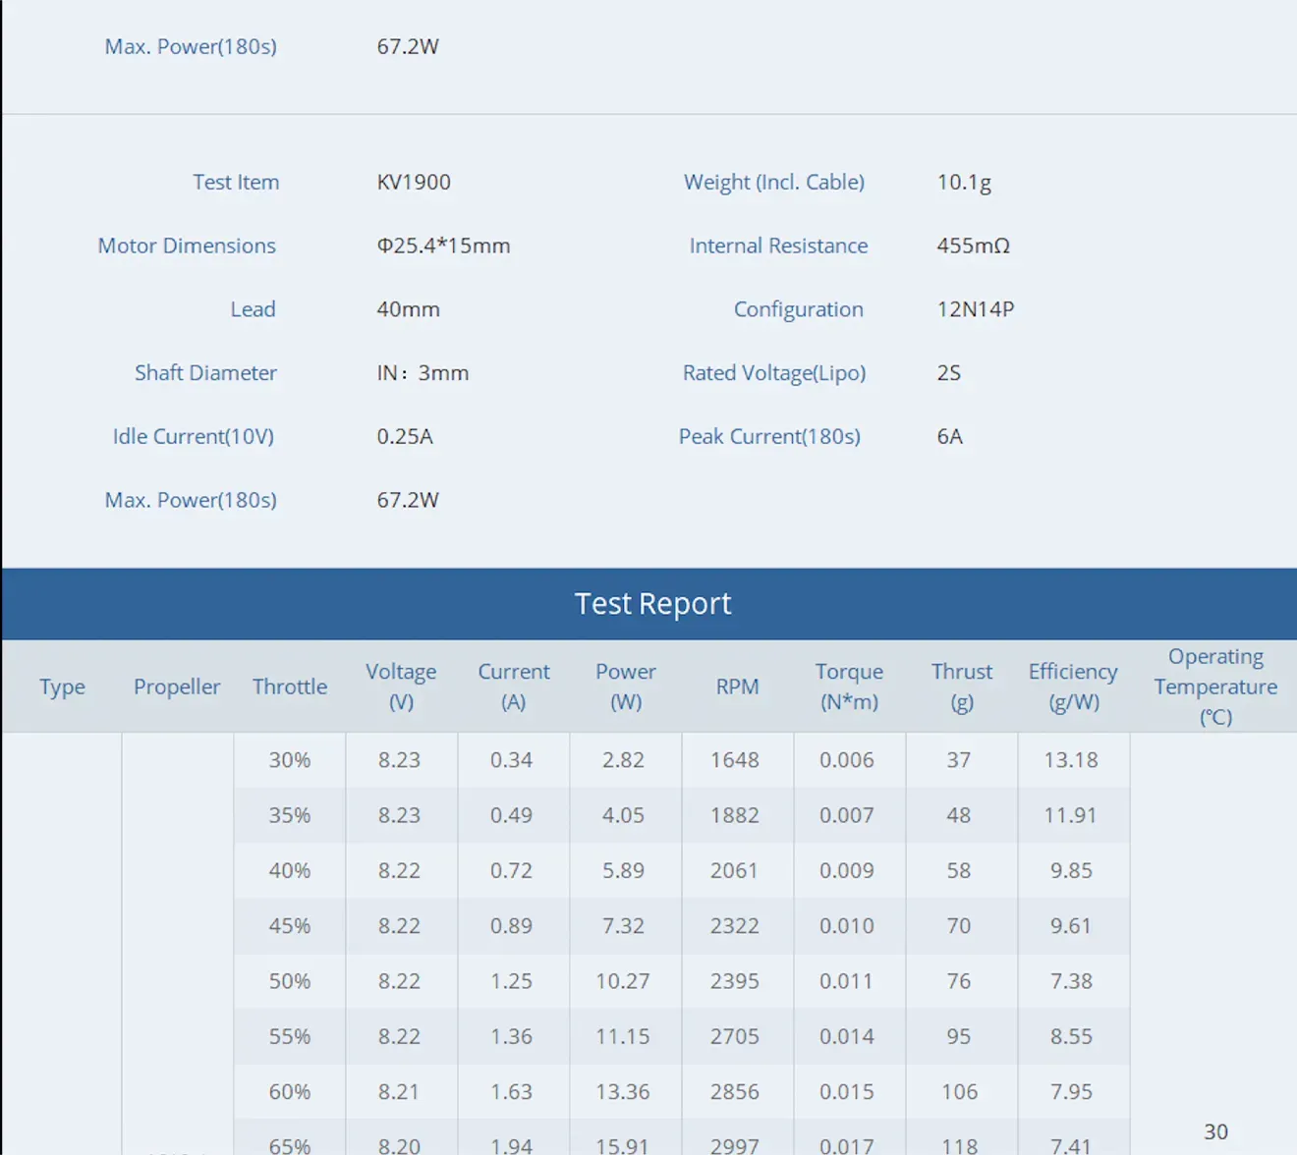Click the Type column header

pyautogui.click(x=62, y=687)
